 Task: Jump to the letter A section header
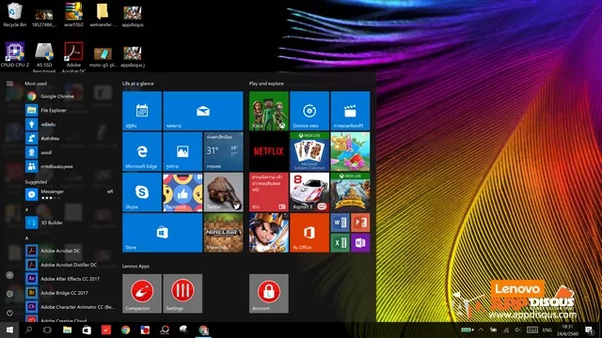pyautogui.click(x=27, y=238)
